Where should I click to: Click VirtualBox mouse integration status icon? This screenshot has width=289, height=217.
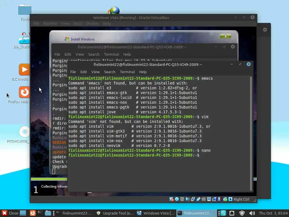225,199
